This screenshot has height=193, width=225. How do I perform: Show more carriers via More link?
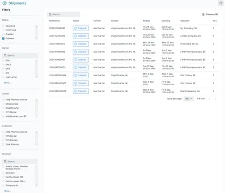[x=7, y=83]
